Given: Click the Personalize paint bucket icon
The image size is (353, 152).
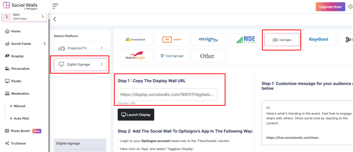Looking at the screenshot, I should click(x=7, y=69).
